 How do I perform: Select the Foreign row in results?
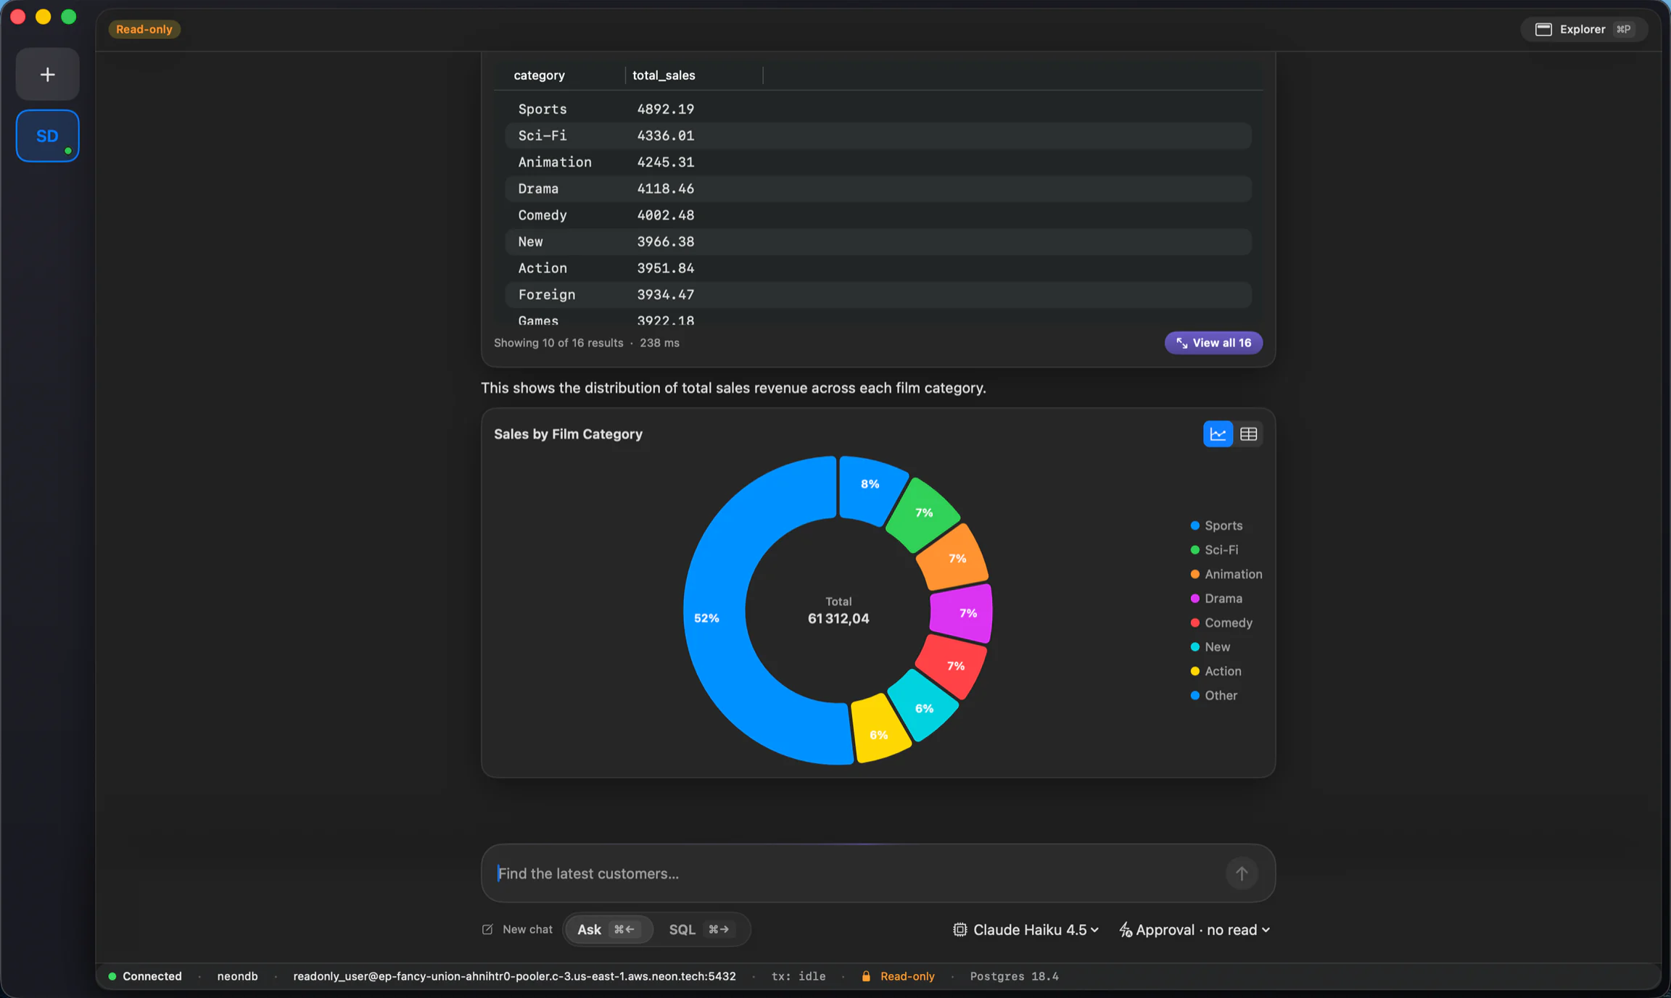click(x=878, y=294)
